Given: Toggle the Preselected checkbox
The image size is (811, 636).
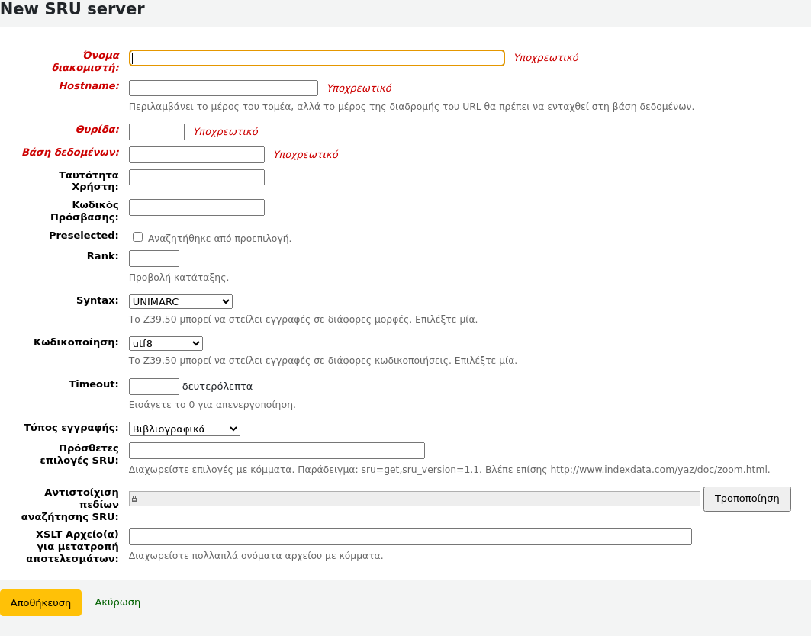Looking at the screenshot, I should point(138,237).
